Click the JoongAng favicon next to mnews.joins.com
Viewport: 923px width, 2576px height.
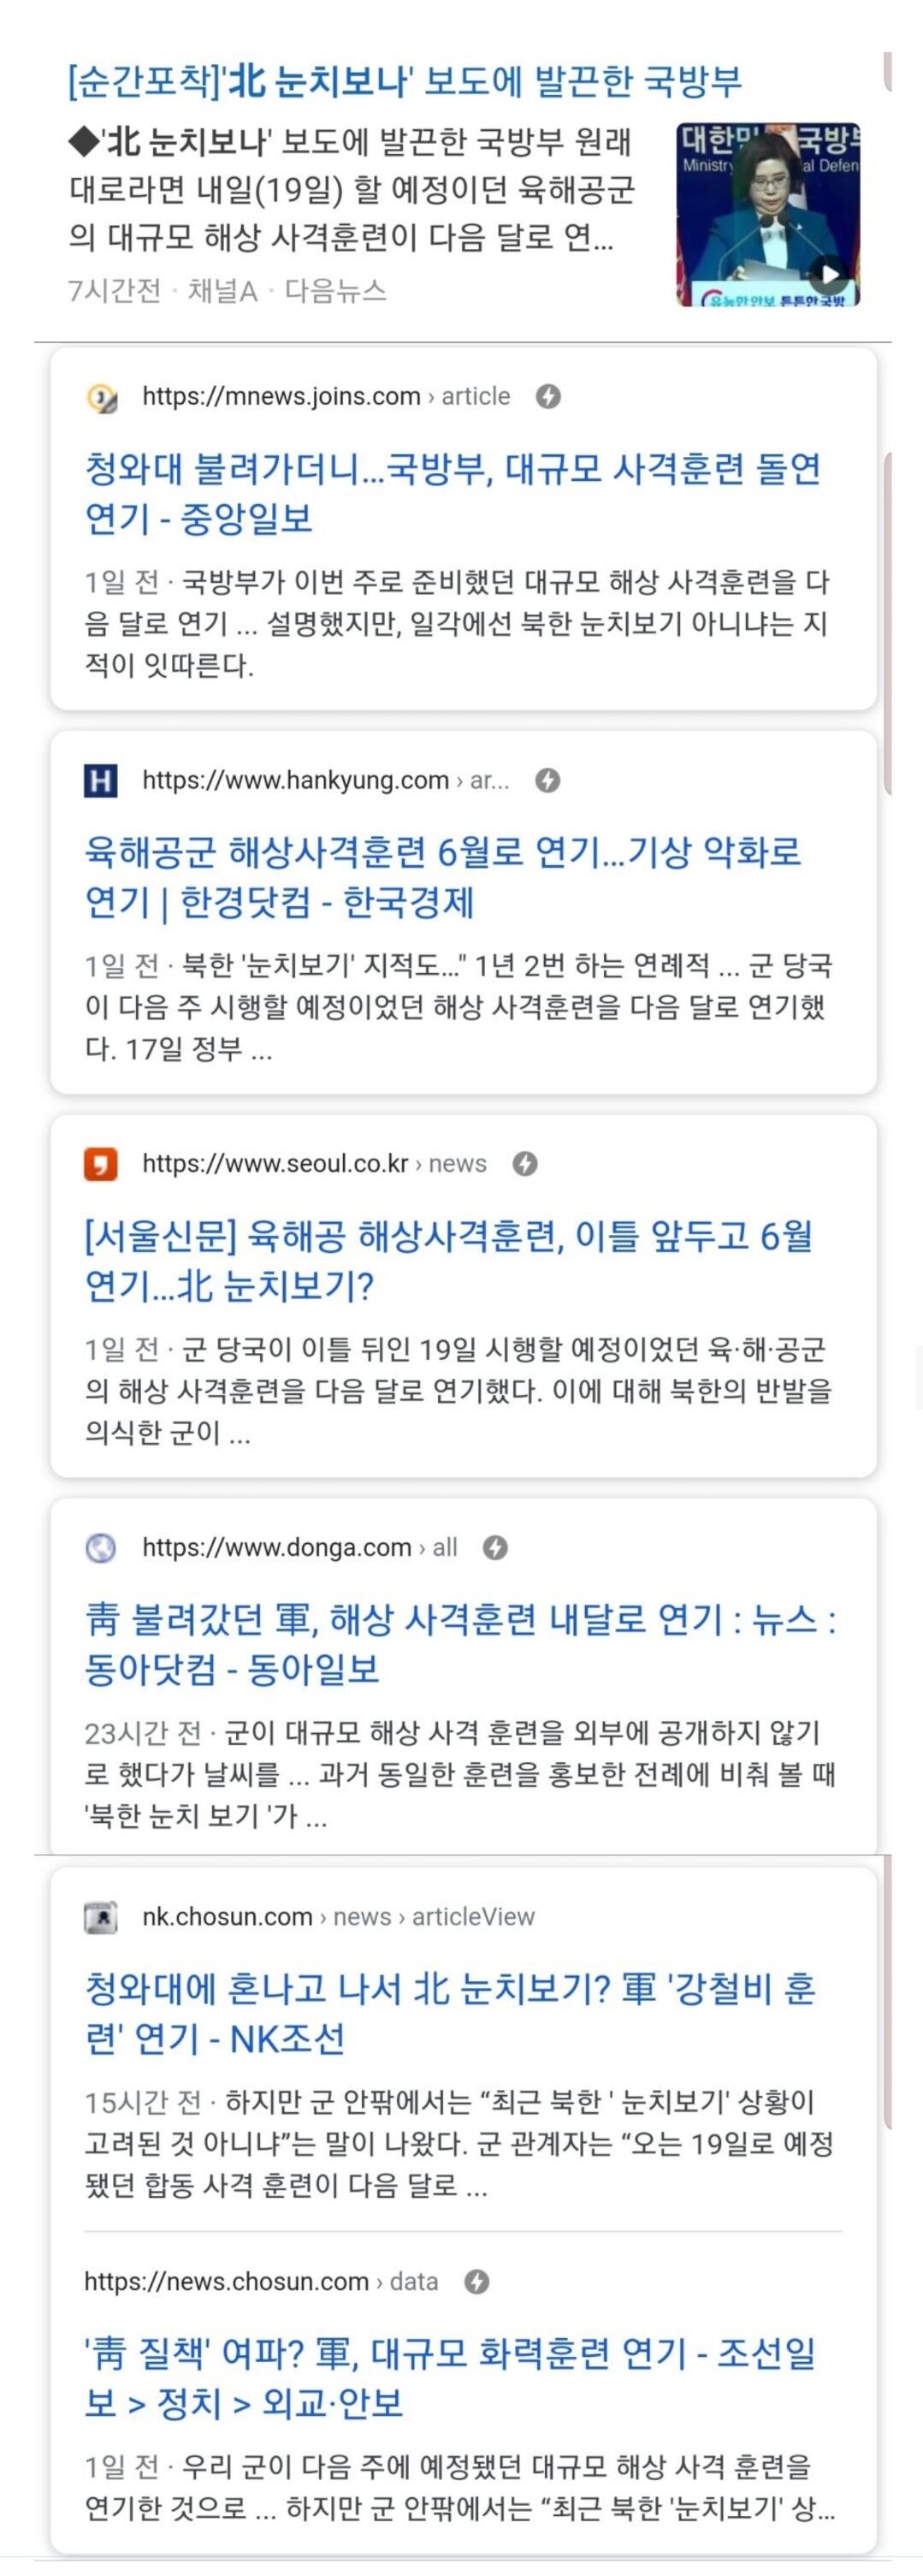click(x=101, y=398)
